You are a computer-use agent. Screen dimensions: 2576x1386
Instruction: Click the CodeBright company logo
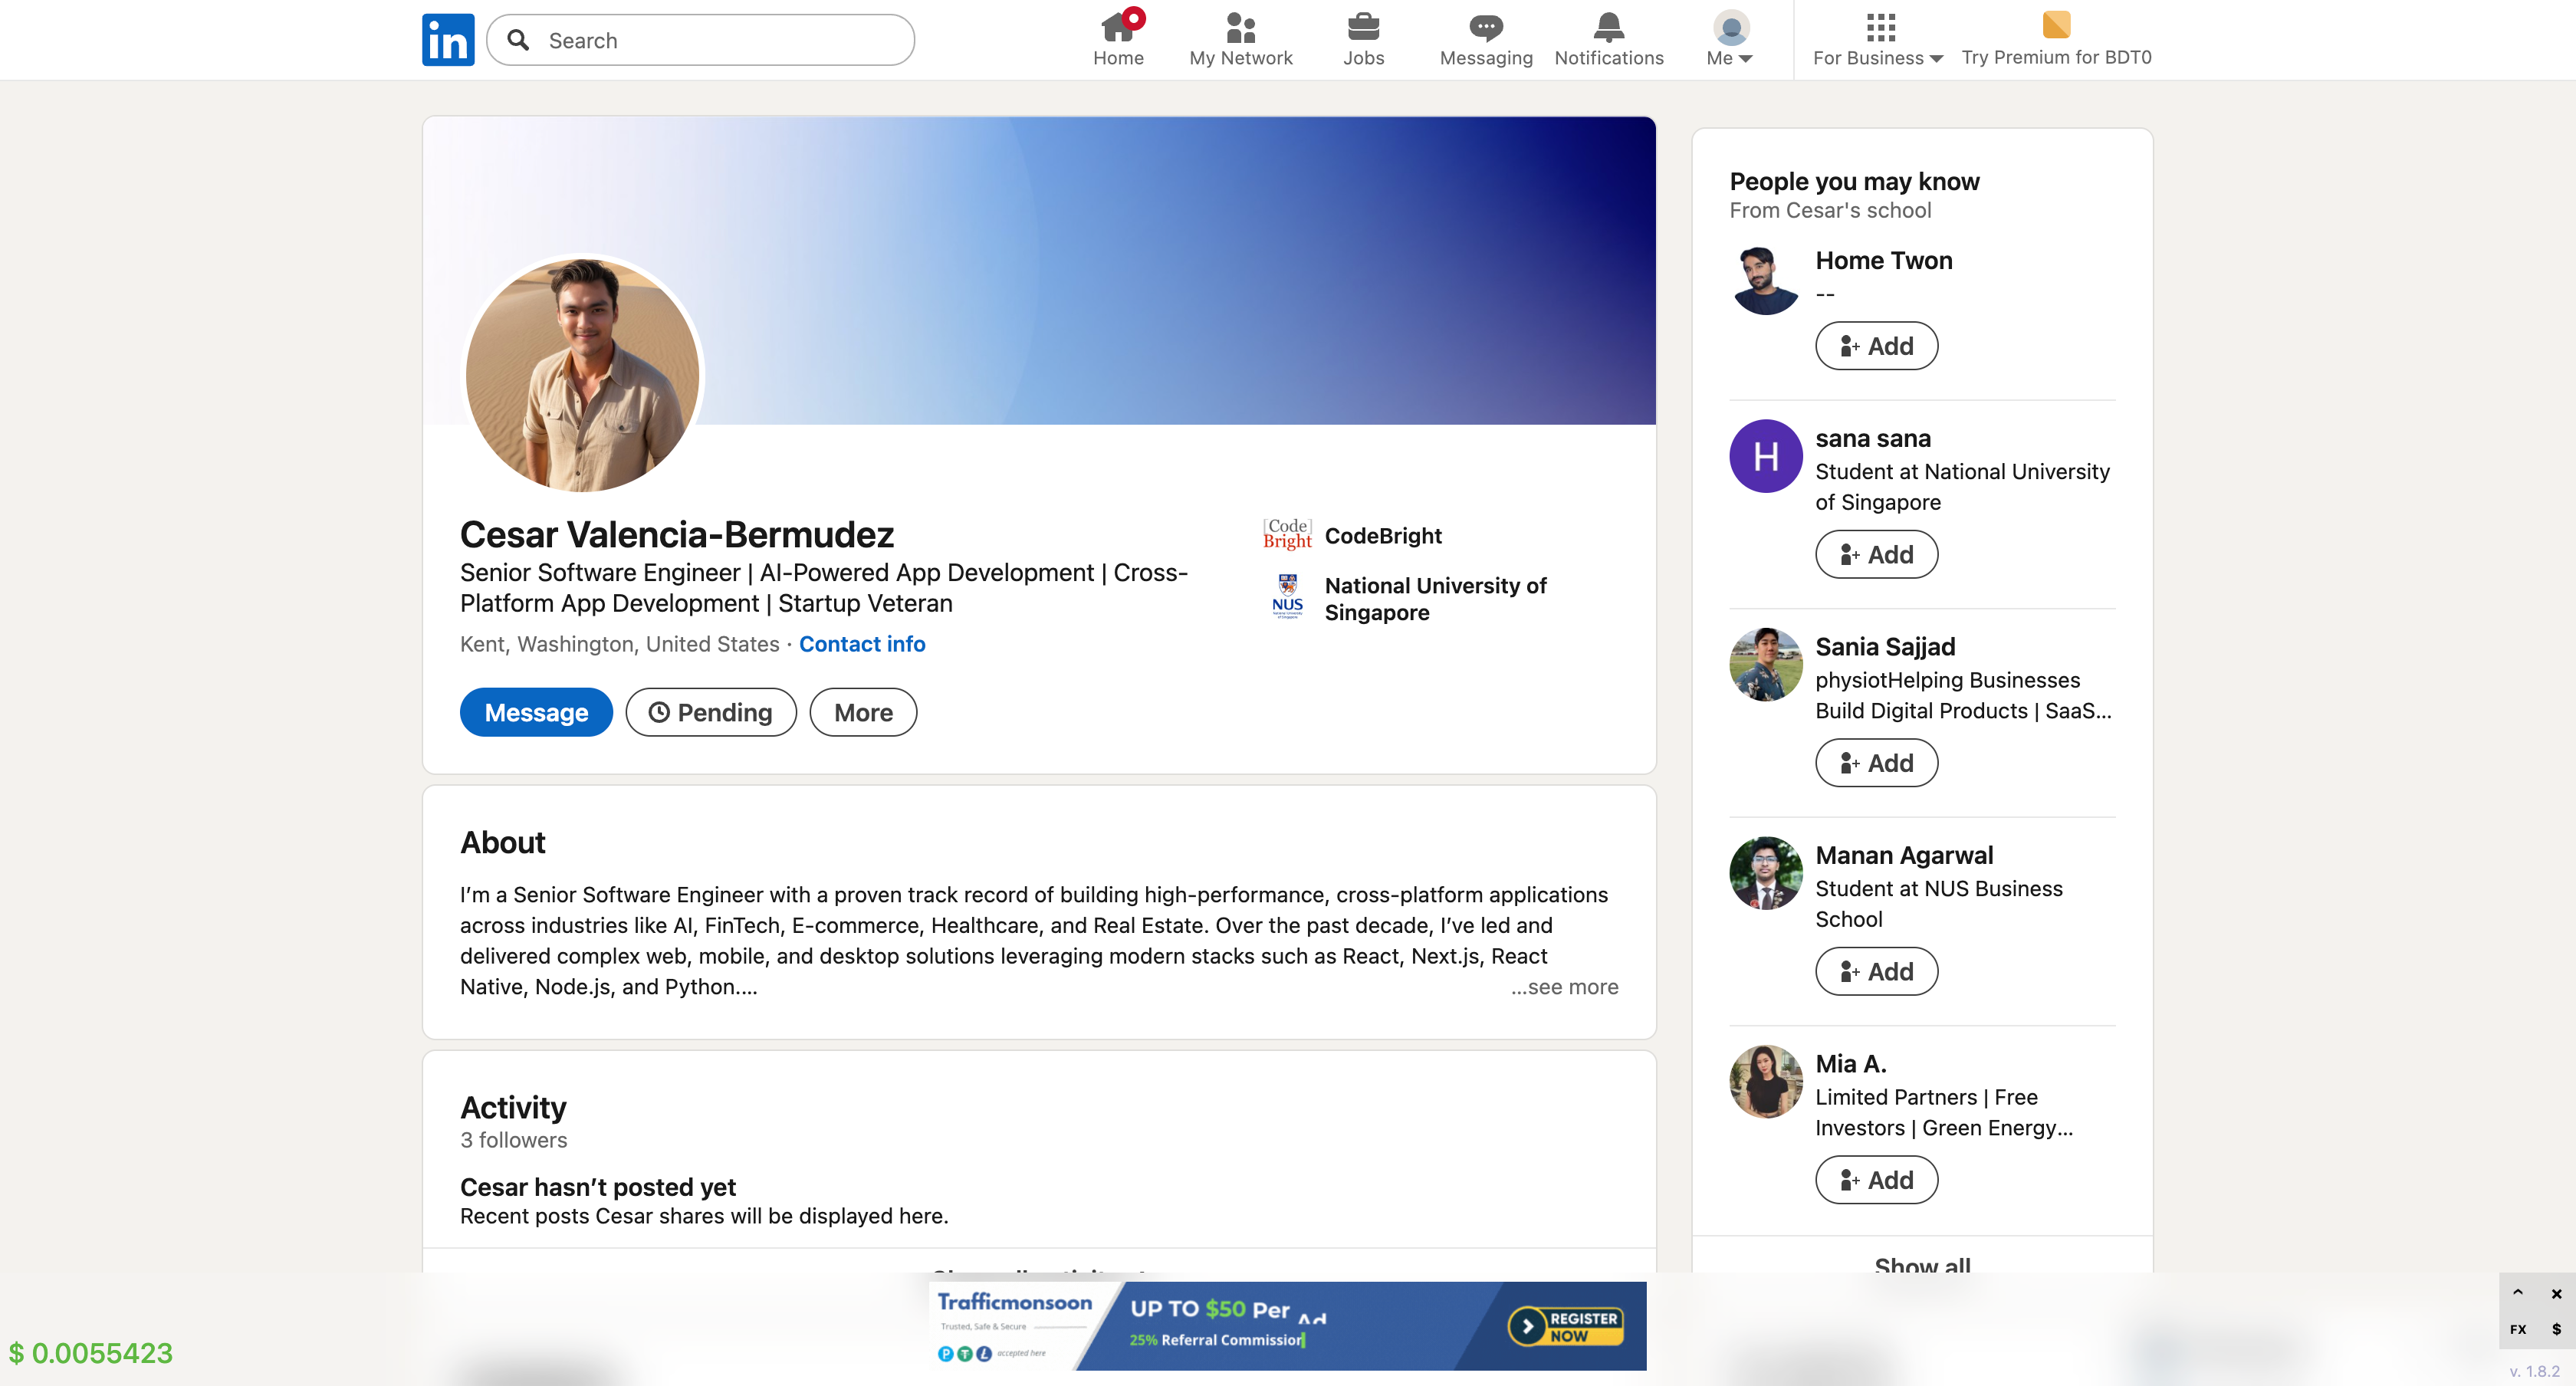tap(1287, 535)
